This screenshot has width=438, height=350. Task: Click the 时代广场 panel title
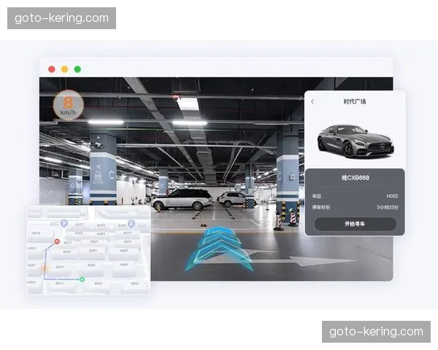click(x=355, y=101)
